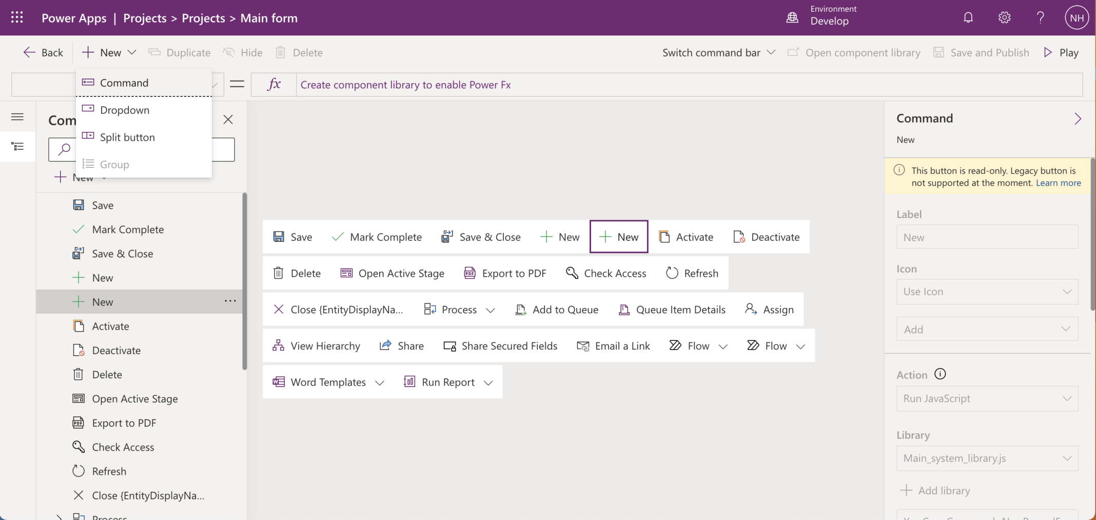Viewport: 1096px width, 520px height.
Task: Click Duplicate in the top toolbar
Action: pos(180,52)
